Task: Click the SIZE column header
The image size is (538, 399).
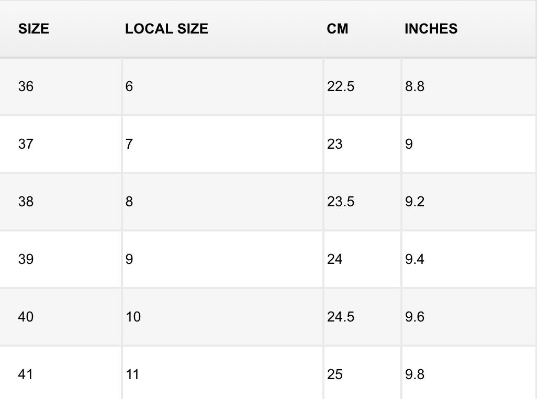Action: [33, 29]
